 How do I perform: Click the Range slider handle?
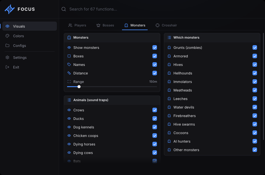click(79, 87)
